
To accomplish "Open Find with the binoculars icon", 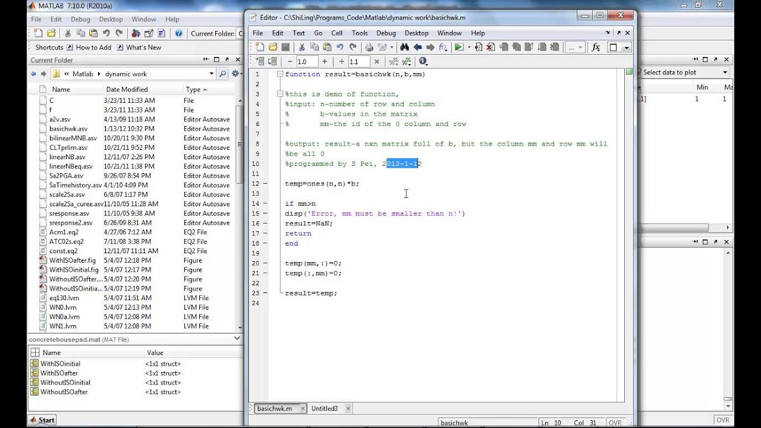I will tap(405, 48).
